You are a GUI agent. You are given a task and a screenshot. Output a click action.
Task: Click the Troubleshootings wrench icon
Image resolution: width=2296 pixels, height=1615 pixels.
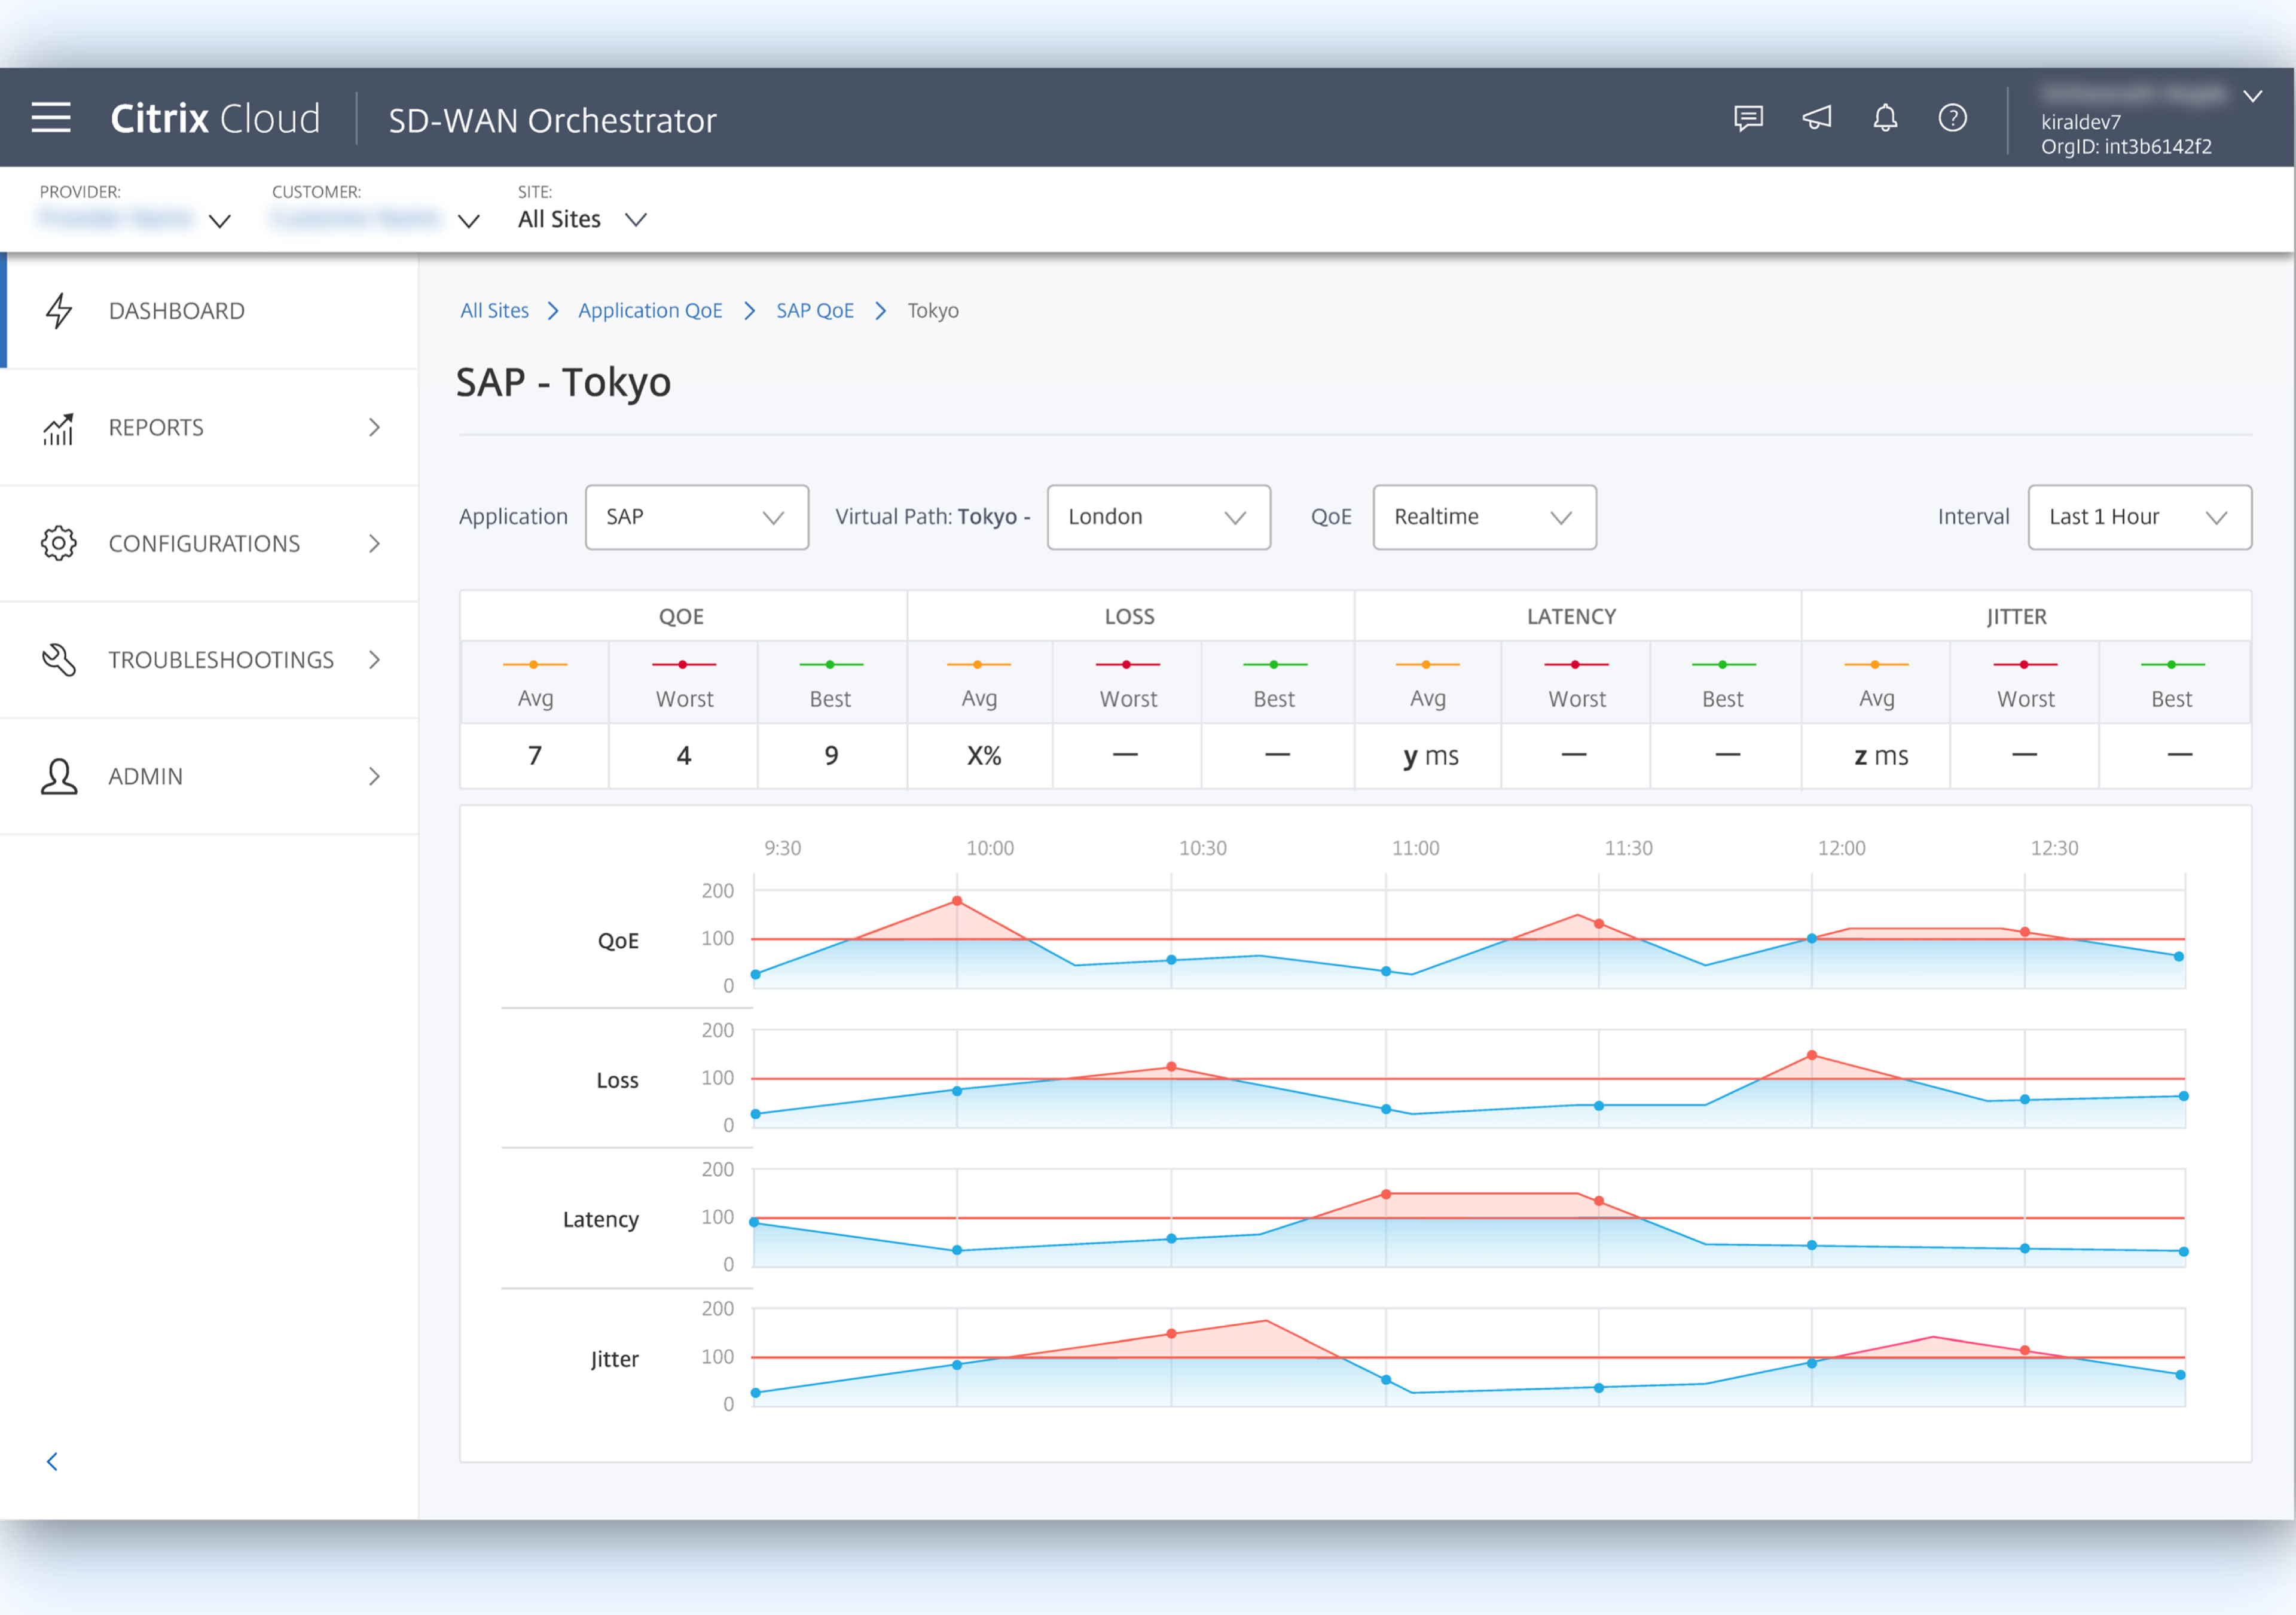tap(59, 660)
